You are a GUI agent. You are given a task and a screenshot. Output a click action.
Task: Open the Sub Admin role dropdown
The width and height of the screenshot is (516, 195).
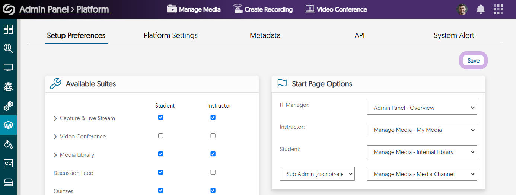coord(317,174)
